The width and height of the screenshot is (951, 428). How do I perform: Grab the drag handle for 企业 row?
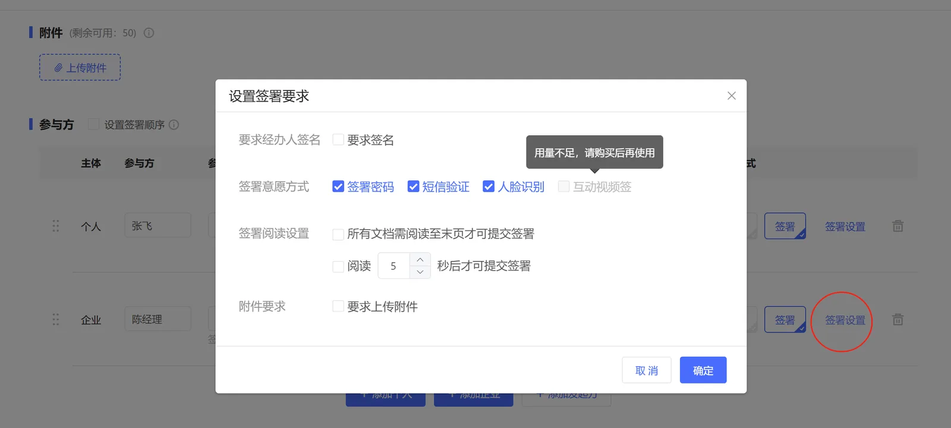click(x=56, y=320)
